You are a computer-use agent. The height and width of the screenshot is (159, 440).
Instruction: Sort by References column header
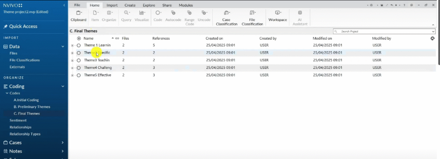coord(161,38)
